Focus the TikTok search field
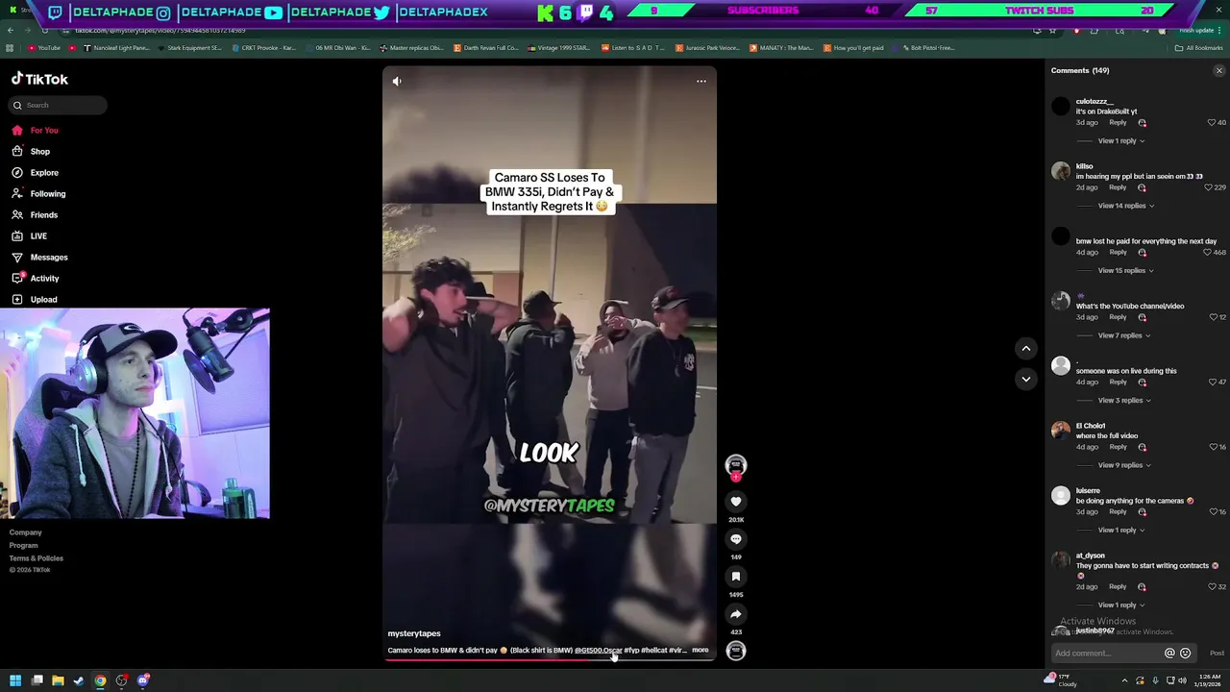This screenshot has height=692, width=1230. click(59, 105)
